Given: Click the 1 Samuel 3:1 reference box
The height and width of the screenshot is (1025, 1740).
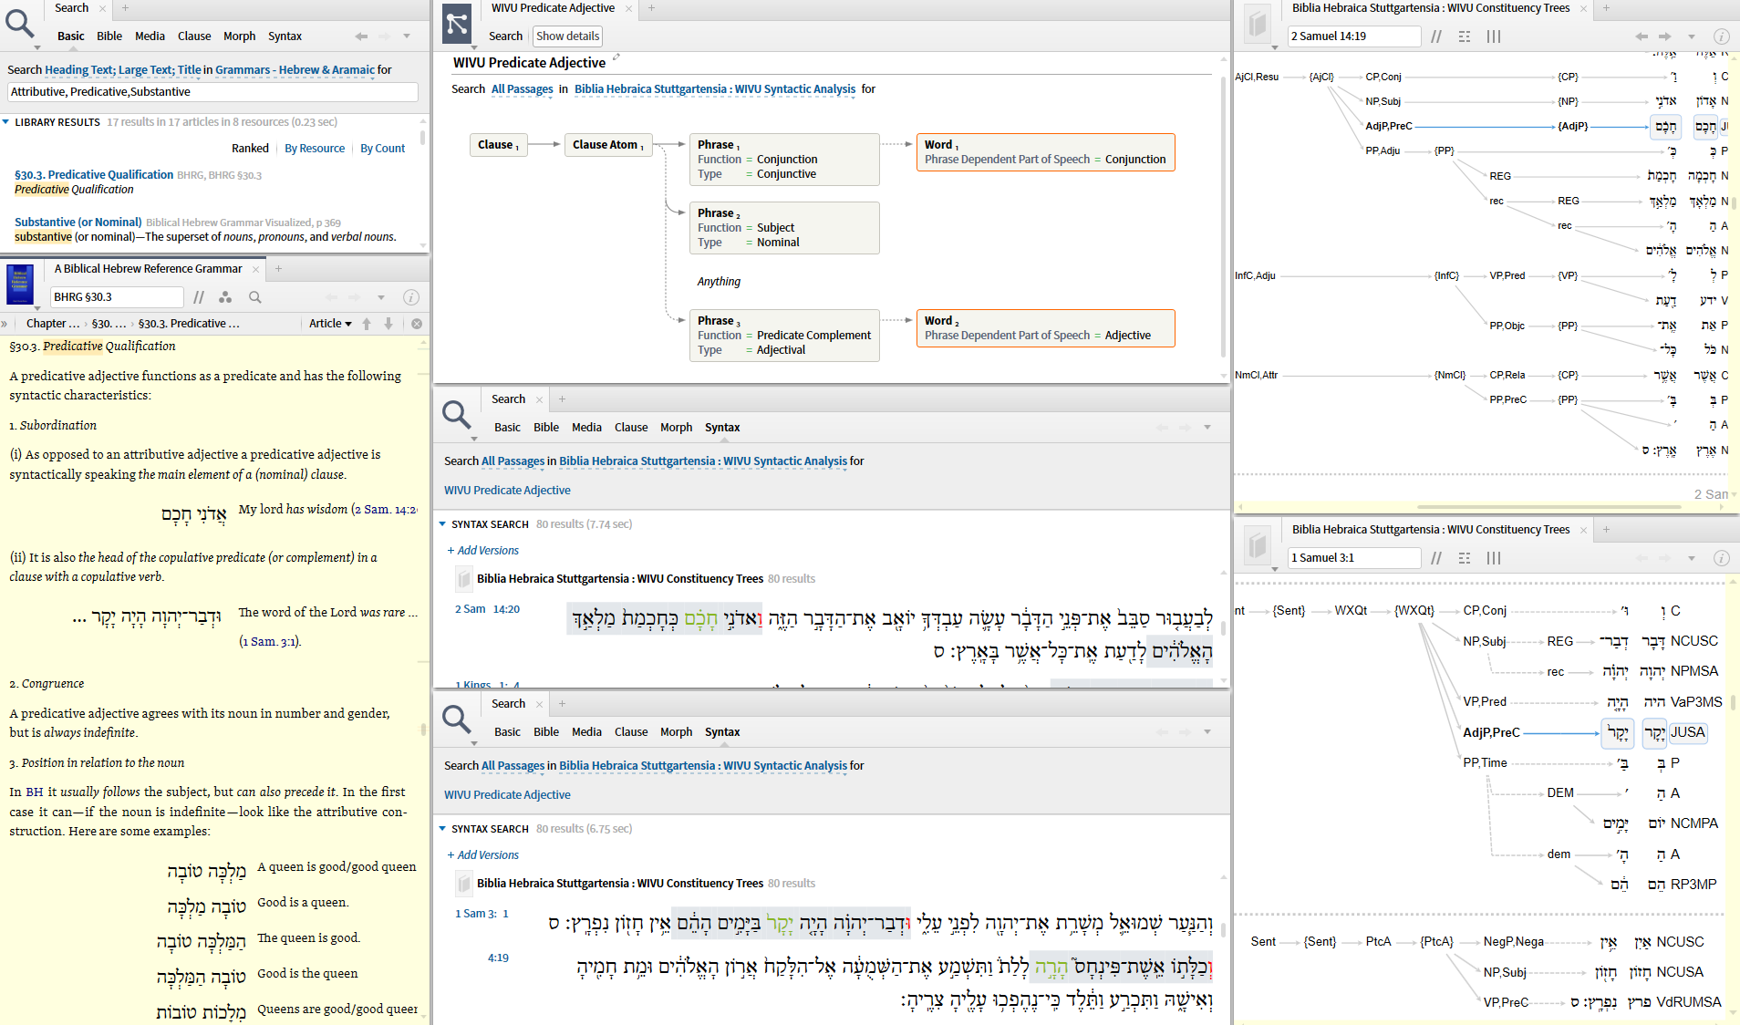Looking at the screenshot, I should pos(1354,558).
